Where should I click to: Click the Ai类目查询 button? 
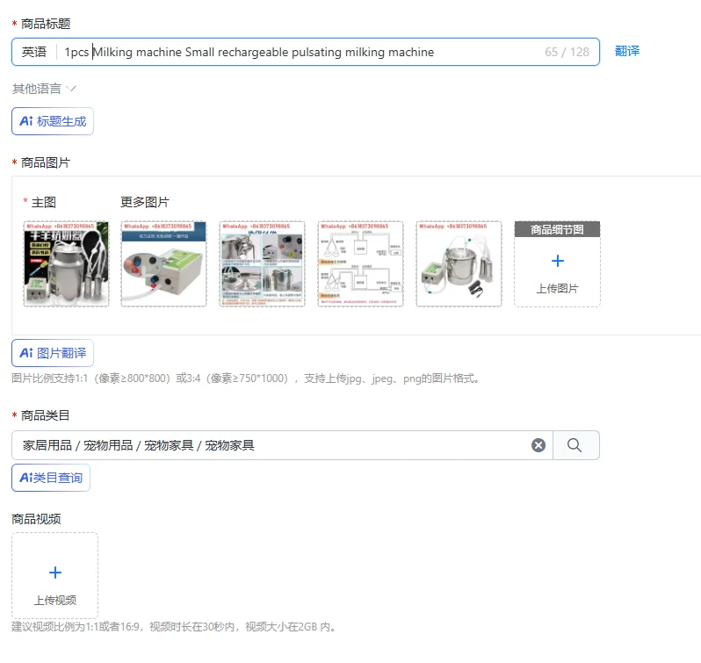51,478
